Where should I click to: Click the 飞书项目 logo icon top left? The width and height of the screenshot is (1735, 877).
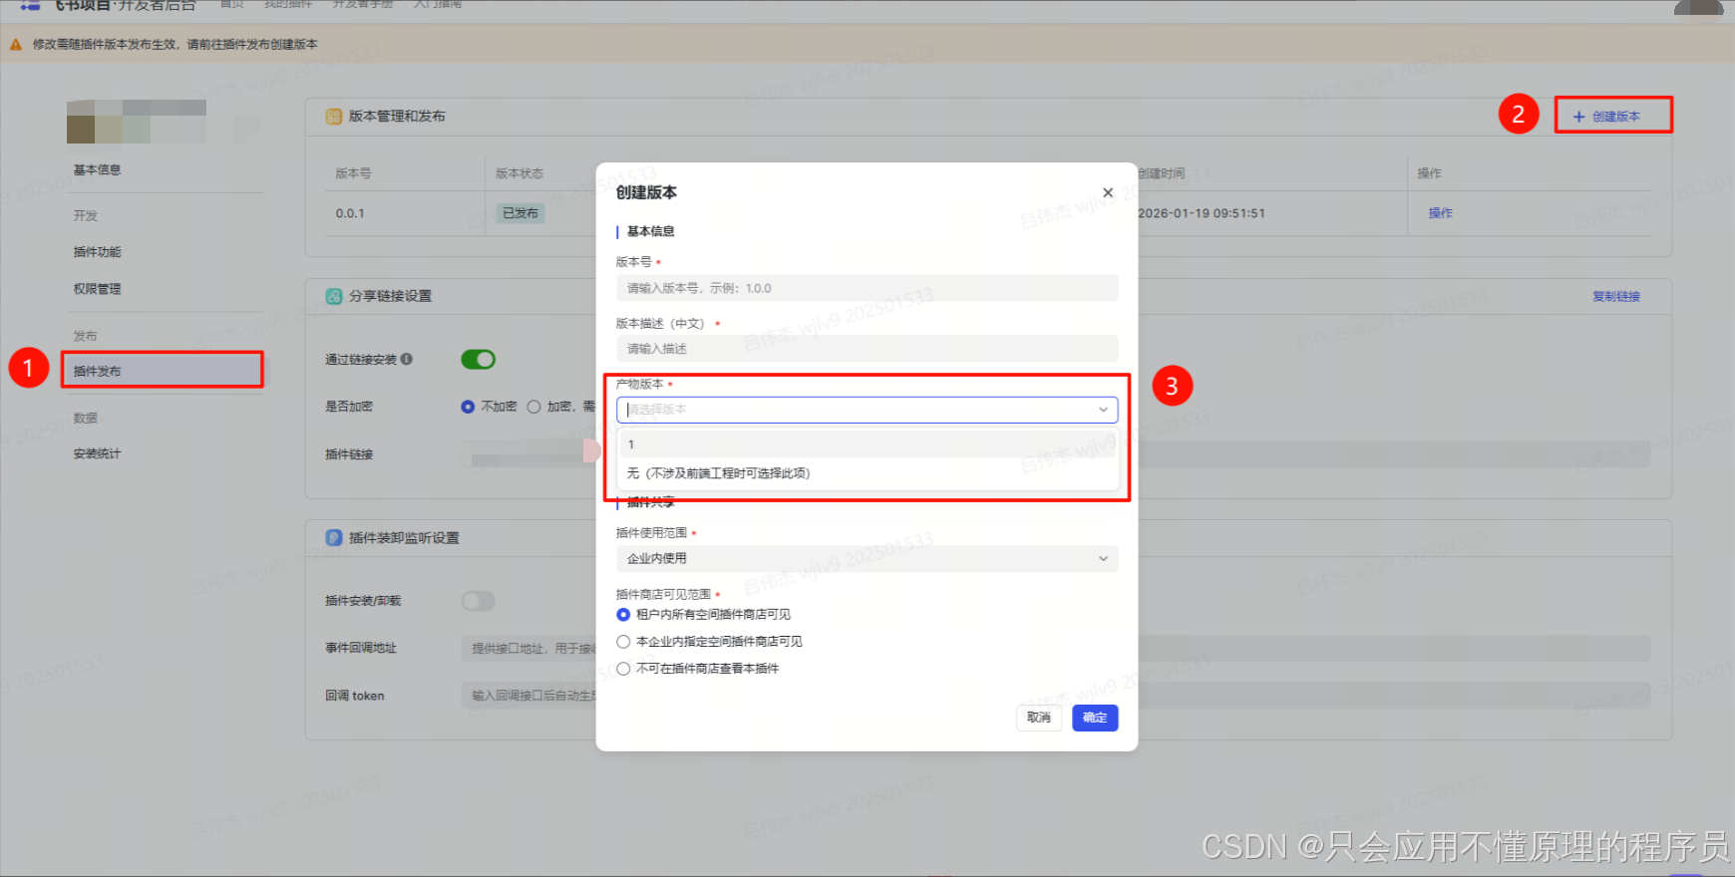(x=31, y=5)
